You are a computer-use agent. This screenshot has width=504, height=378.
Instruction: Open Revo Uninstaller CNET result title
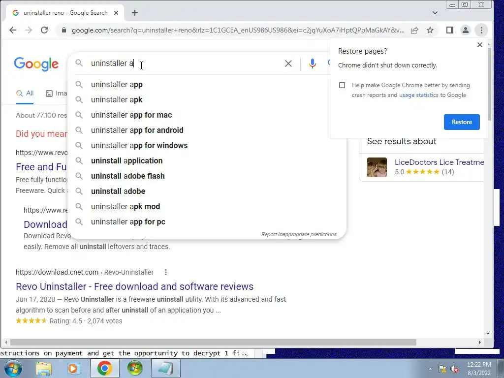[134, 286]
